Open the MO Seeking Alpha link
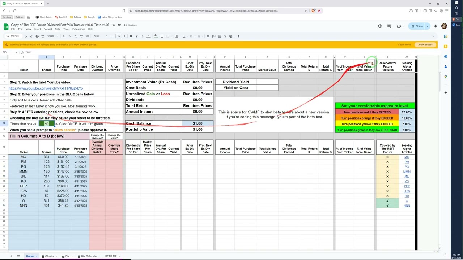 click(407, 157)
